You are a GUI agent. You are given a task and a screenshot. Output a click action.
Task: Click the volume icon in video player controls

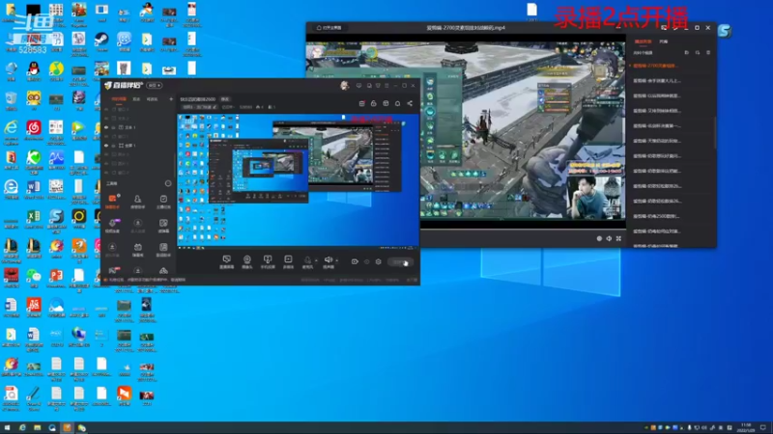point(609,238)
